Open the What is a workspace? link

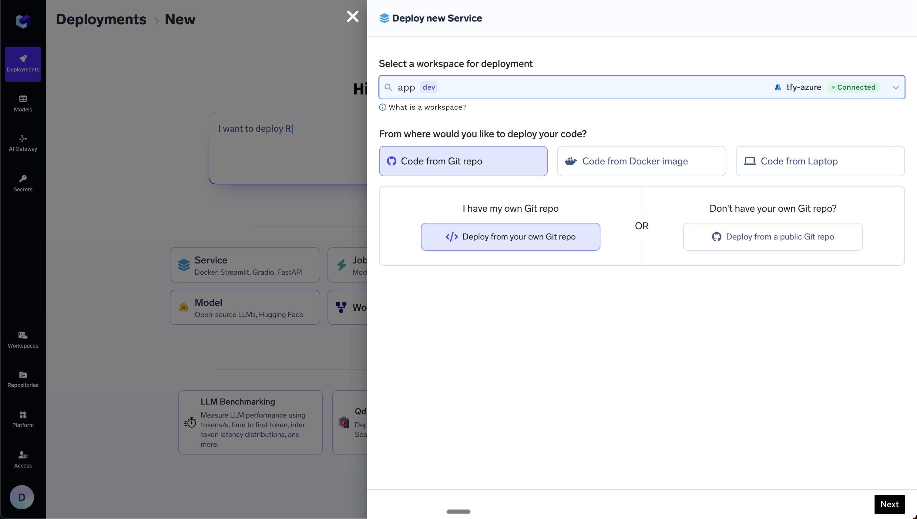click(427, 107)
